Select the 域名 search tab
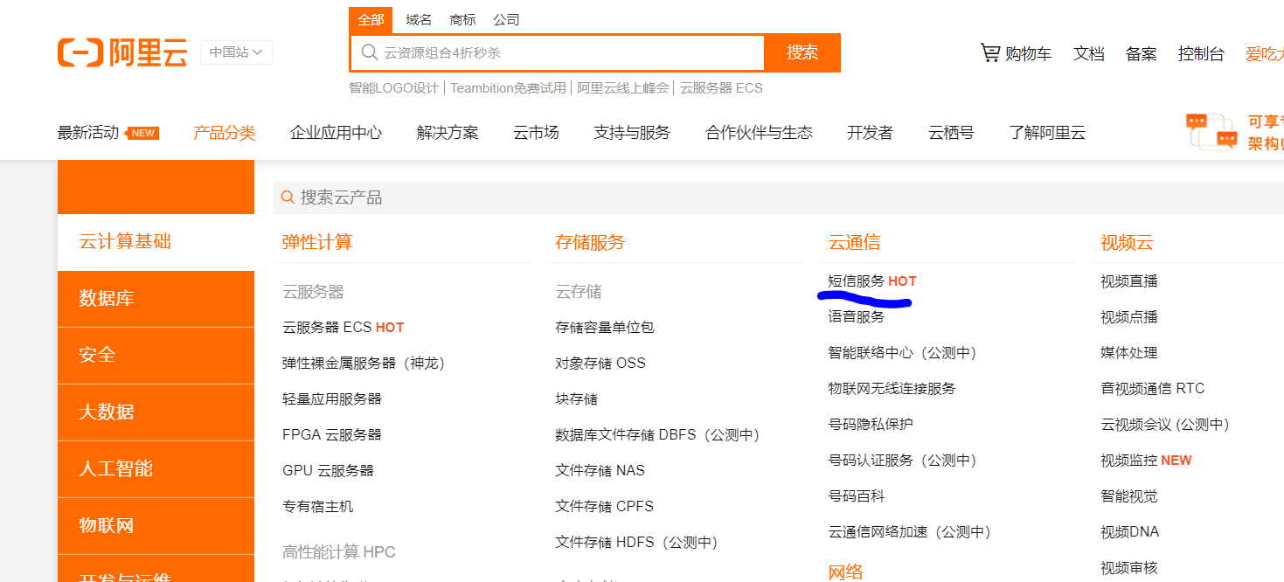Image resolution: width=1284 pixels, height=582 pixels. [x=419, y=19]
